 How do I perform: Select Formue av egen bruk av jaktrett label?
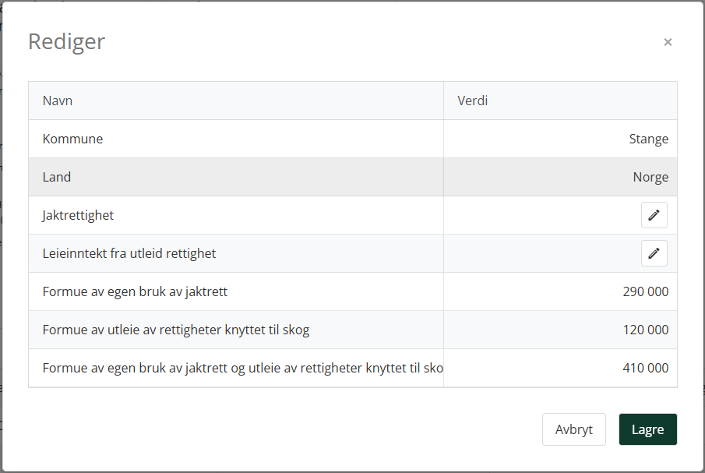coord(135,291)
